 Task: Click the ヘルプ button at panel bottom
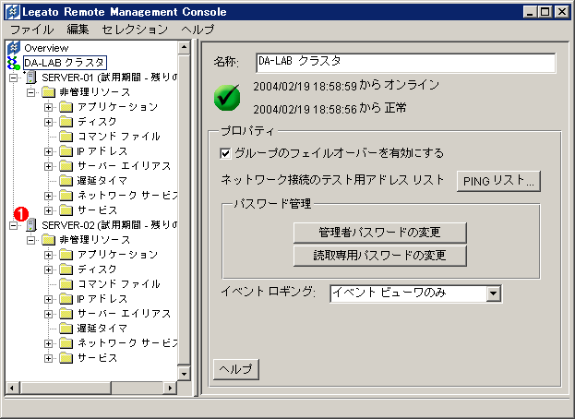[236, 369]
